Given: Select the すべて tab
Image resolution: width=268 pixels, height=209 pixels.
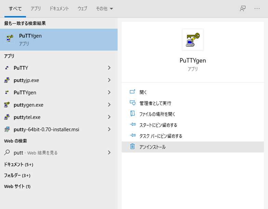Looking at the screenshot, I should [x=15, y=9].
